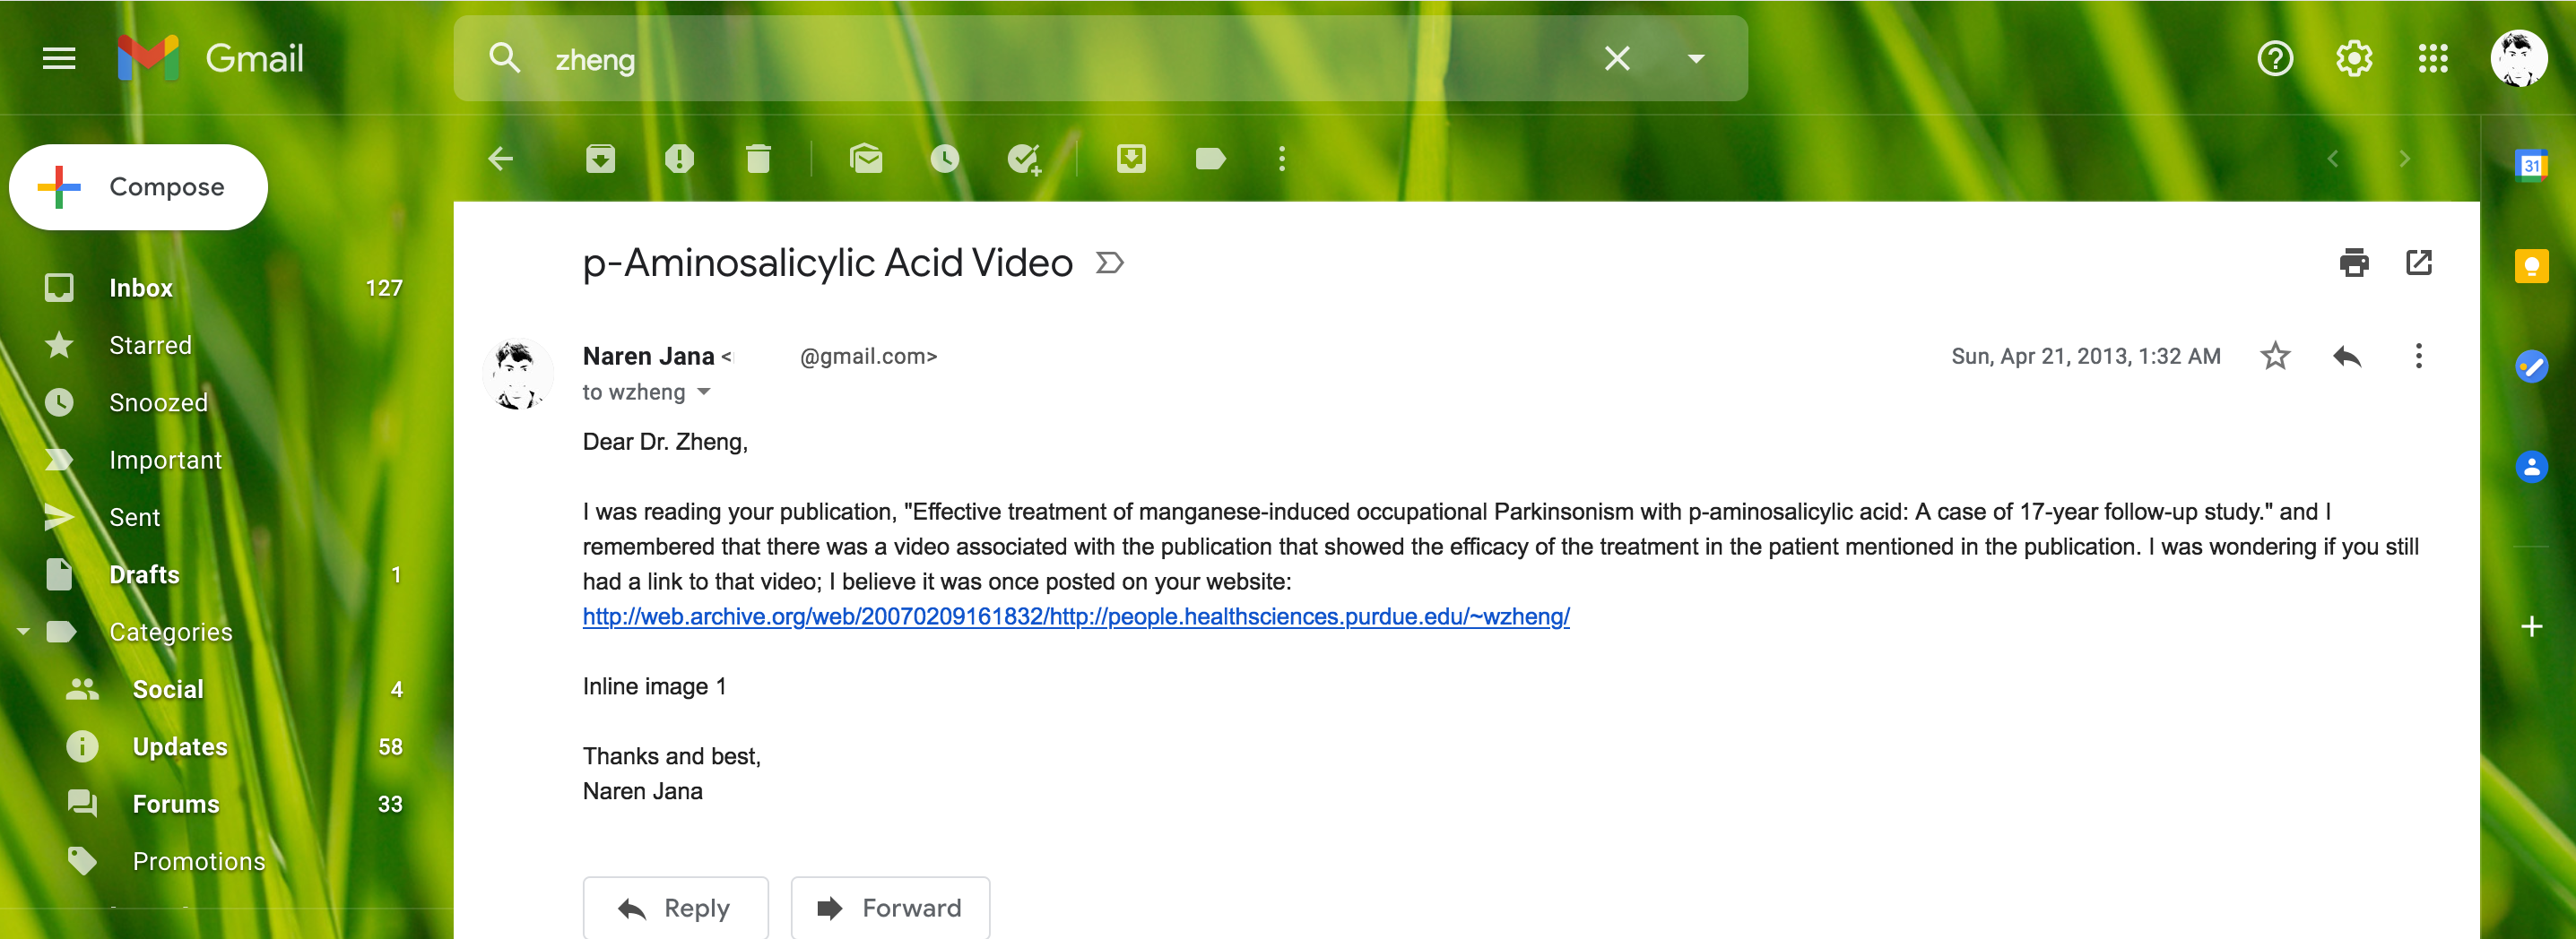The height and width of the screenshot is (939, 2576).
Task: Collapse the Categories section
Action: tap(22, 632)
